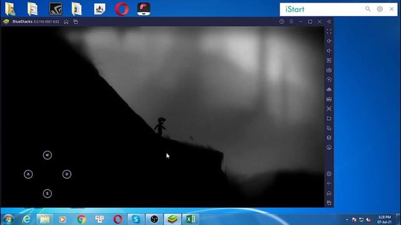401x225 pixels.
Task: Open the zipped folder icon on desktop
Action: 76,9
